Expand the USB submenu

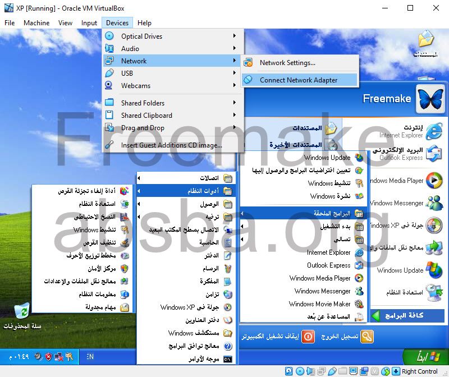(173, 73)
